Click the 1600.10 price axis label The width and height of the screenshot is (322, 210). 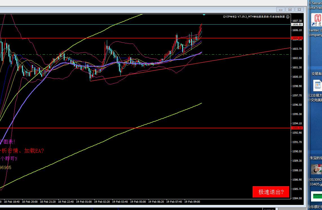tap(297, 77)
